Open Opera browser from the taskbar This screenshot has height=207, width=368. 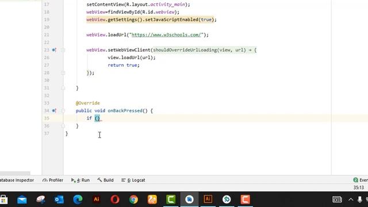(115, 200)
